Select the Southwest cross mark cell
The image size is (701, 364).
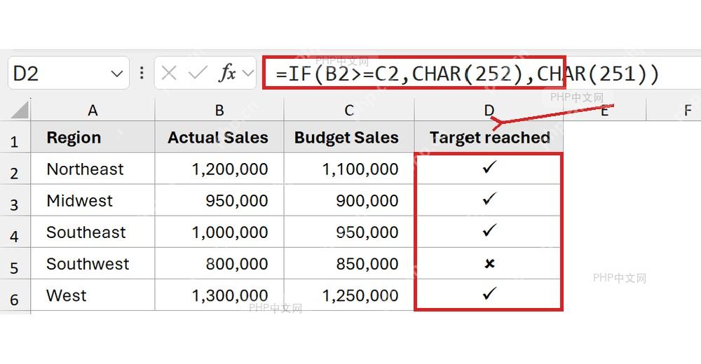pos(489,263)
